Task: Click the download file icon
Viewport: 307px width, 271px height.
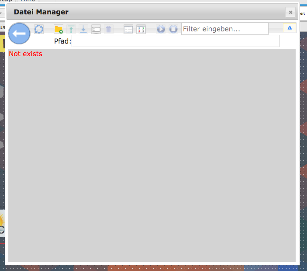Action: click(x=83, y=29)
